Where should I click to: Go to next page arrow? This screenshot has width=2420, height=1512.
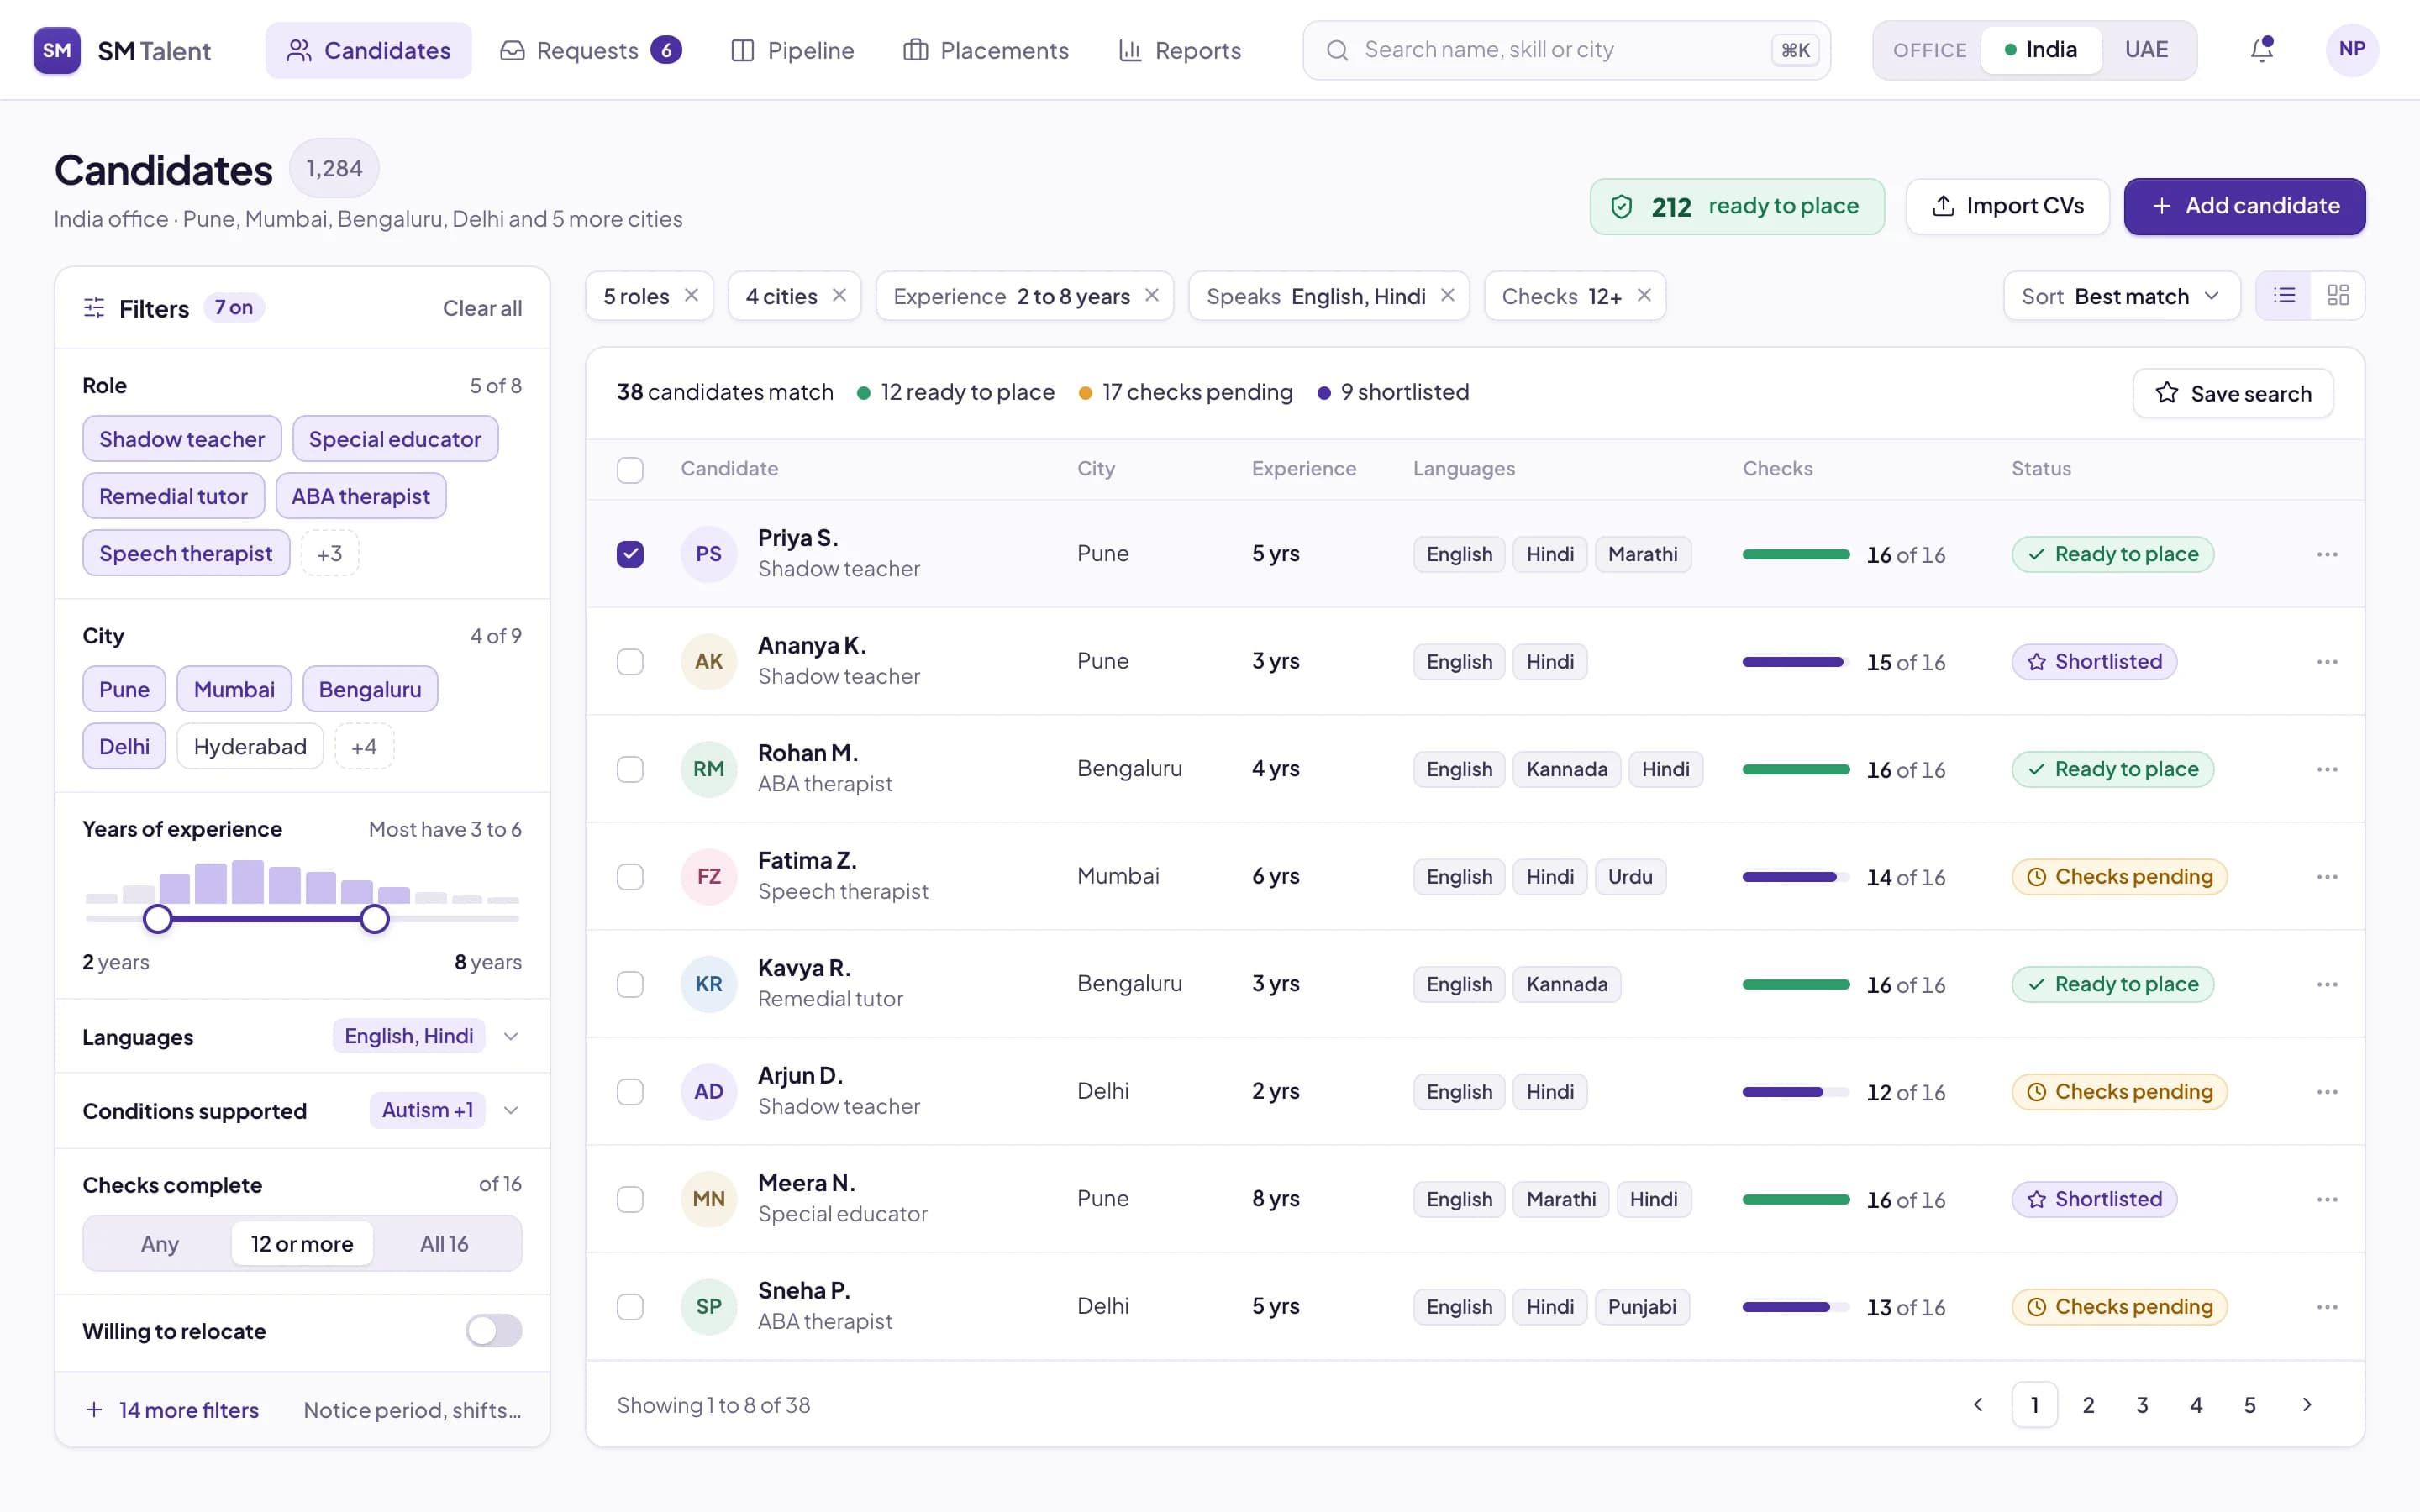pyautogui.click(x=2307, y=1405)
